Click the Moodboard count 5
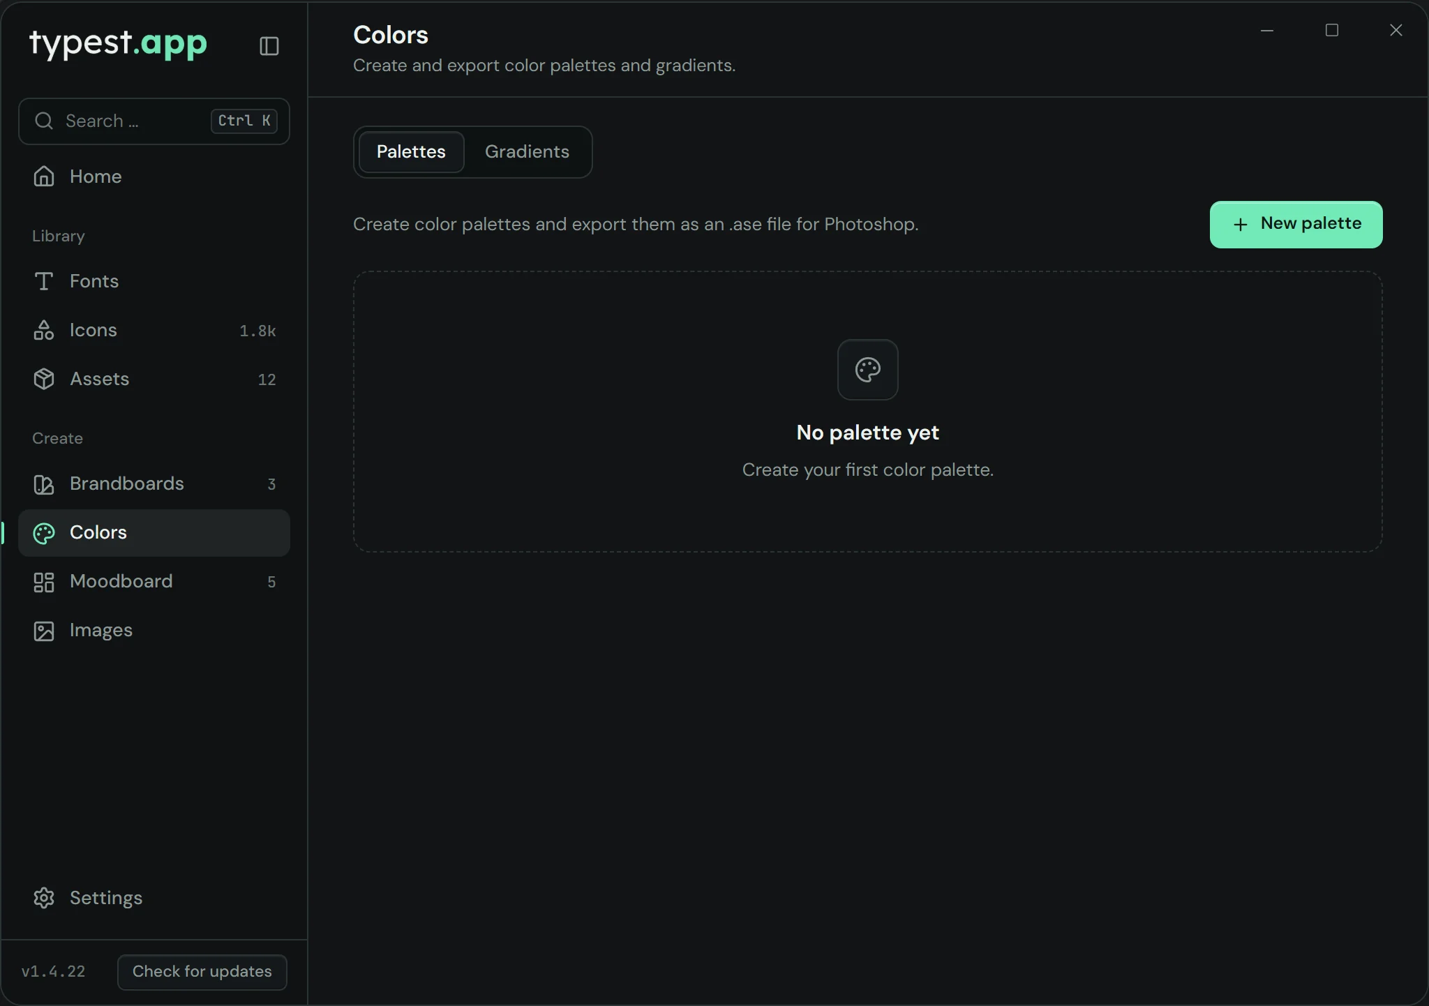The height and width of the screenshot is (1006, 1429). pyautogui.click(x=271, y=582)
